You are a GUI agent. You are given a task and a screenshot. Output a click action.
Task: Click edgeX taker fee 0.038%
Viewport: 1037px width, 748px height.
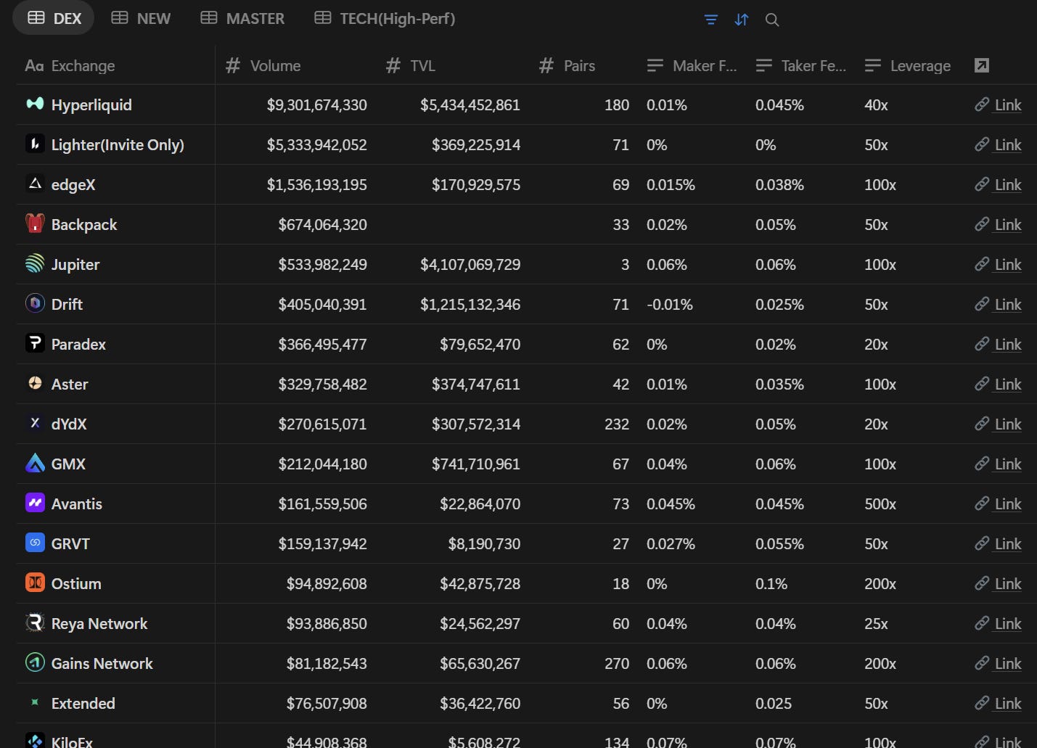point(779,184)
